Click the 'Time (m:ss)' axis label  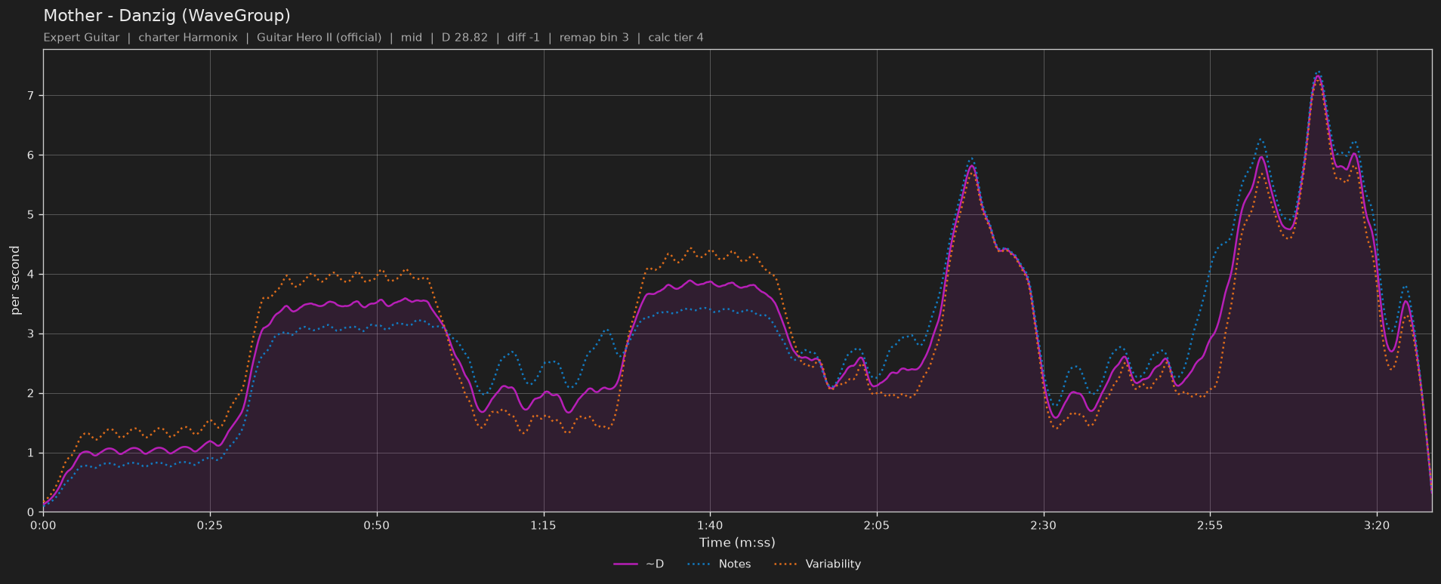coord(737,543)
